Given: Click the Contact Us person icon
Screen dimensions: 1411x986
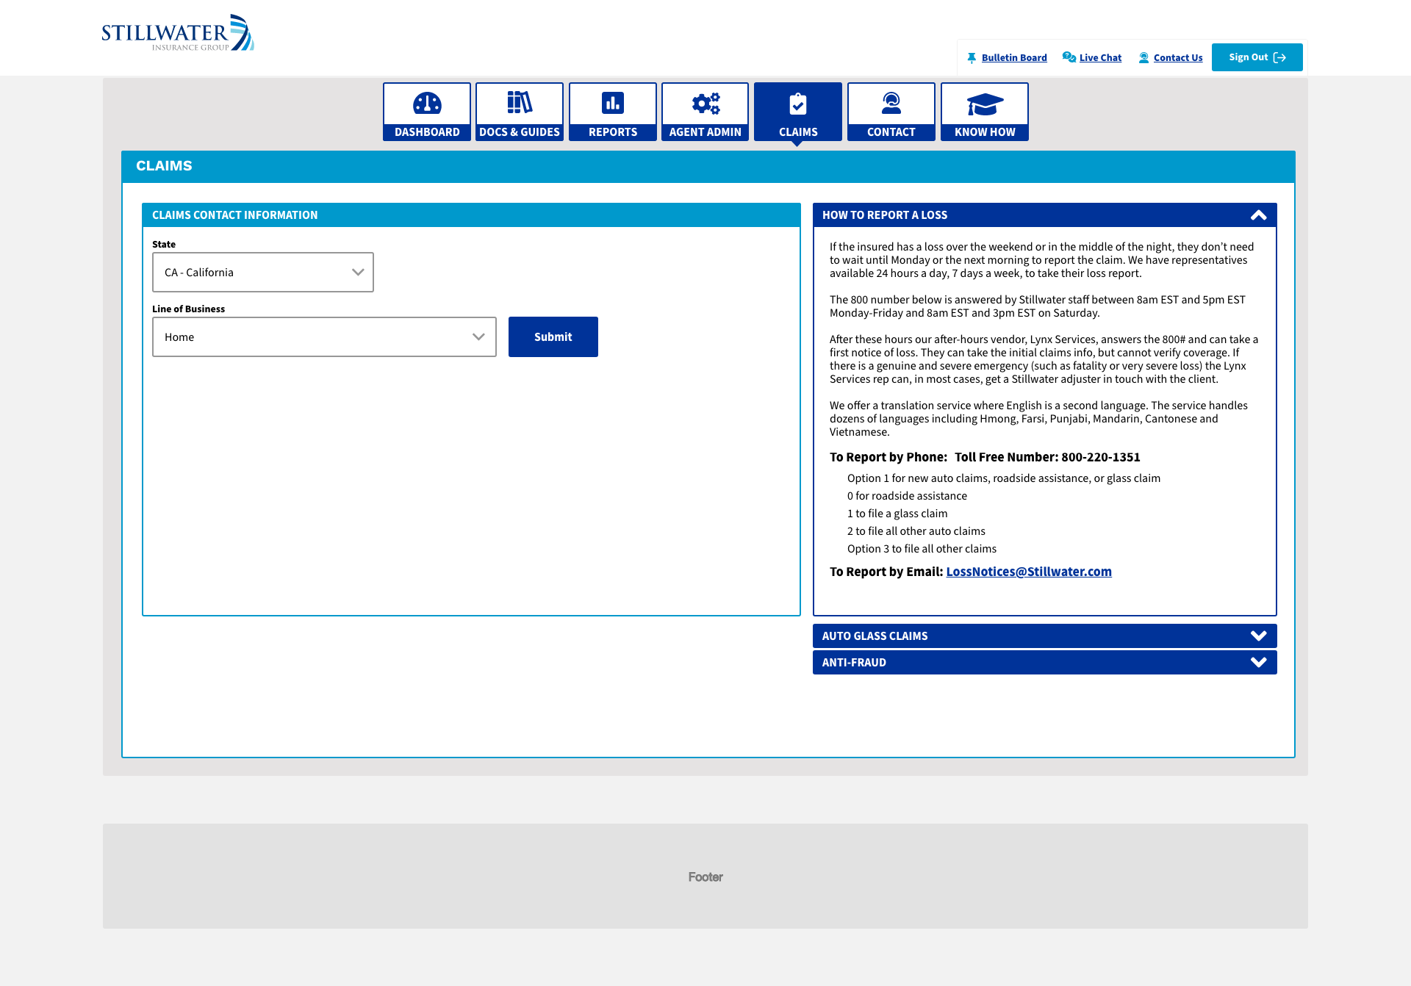Looking at the screenshot, I should [1143, 58].
